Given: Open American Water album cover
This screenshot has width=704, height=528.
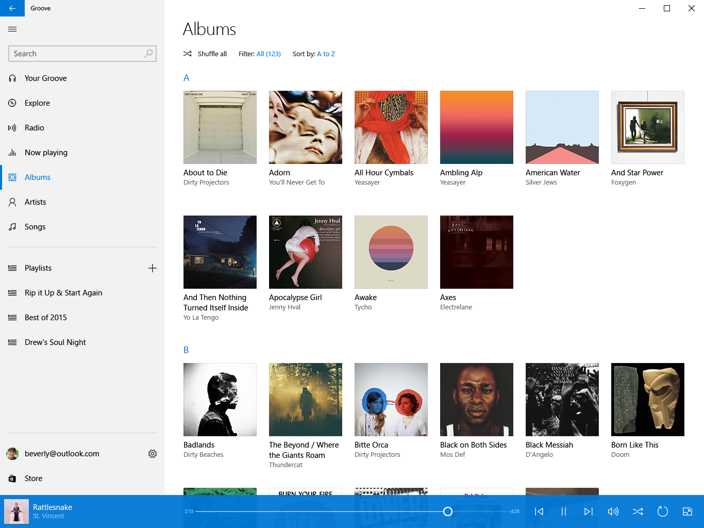Looking at the screenshot, I should click(x=562, y=127).
